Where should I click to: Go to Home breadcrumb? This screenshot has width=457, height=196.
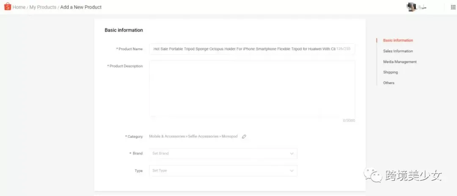pos(19,7)
